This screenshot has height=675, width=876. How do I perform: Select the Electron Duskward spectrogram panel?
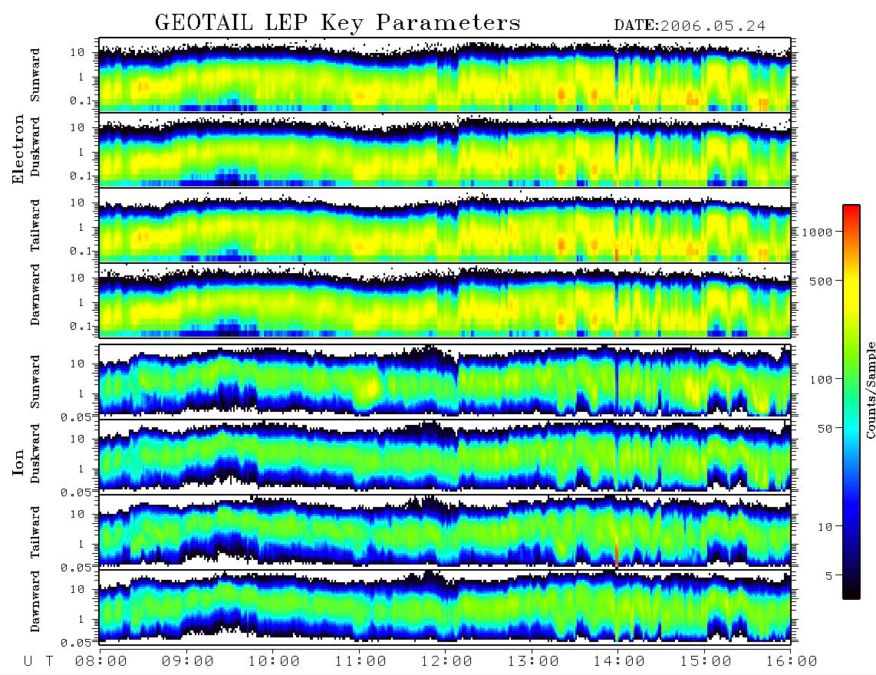pos(445,150)
